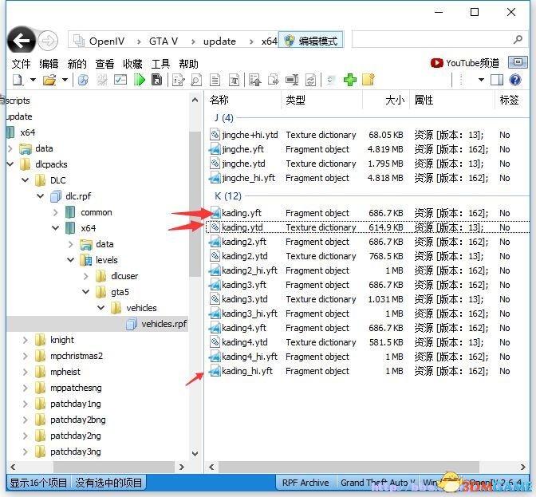Click the edit document toolbar icon
This screenshot has height=497, width=536.
point(179,81)
